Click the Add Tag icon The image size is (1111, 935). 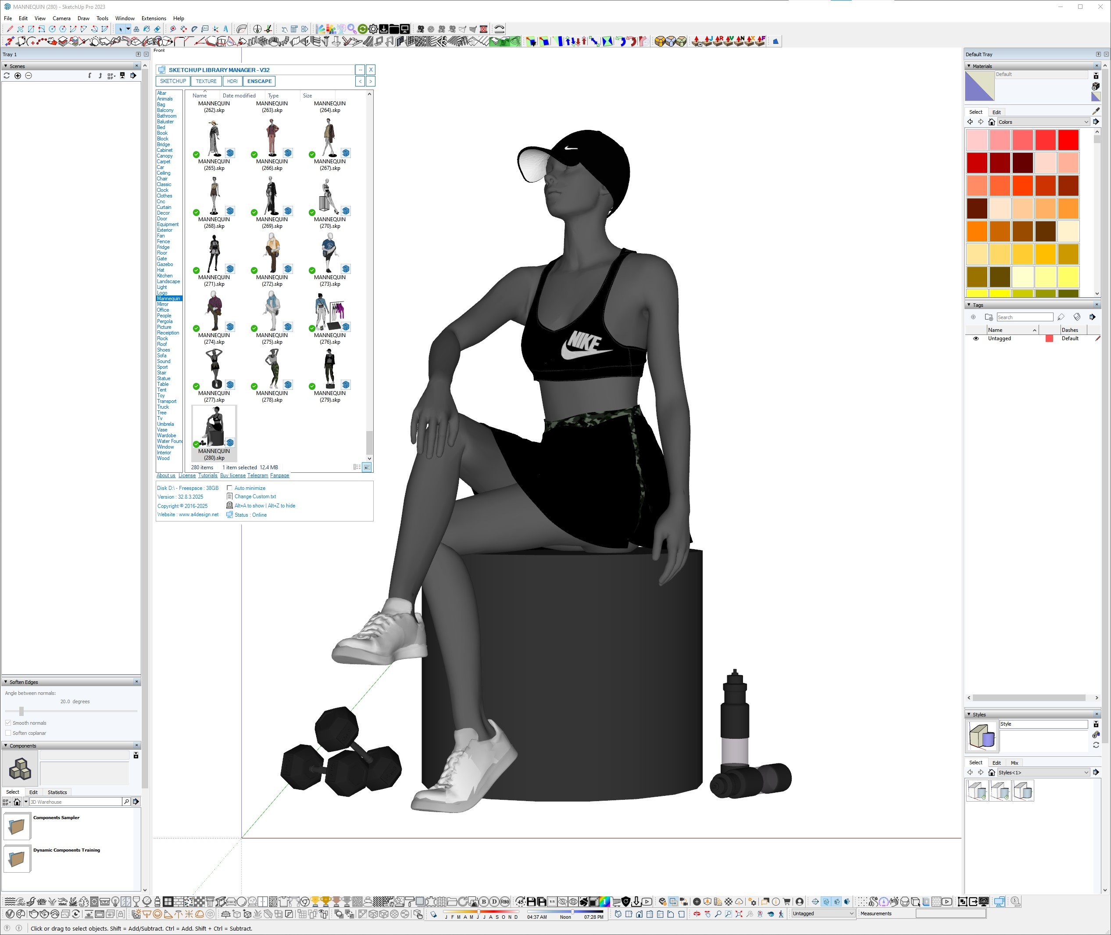pos(973,317)
